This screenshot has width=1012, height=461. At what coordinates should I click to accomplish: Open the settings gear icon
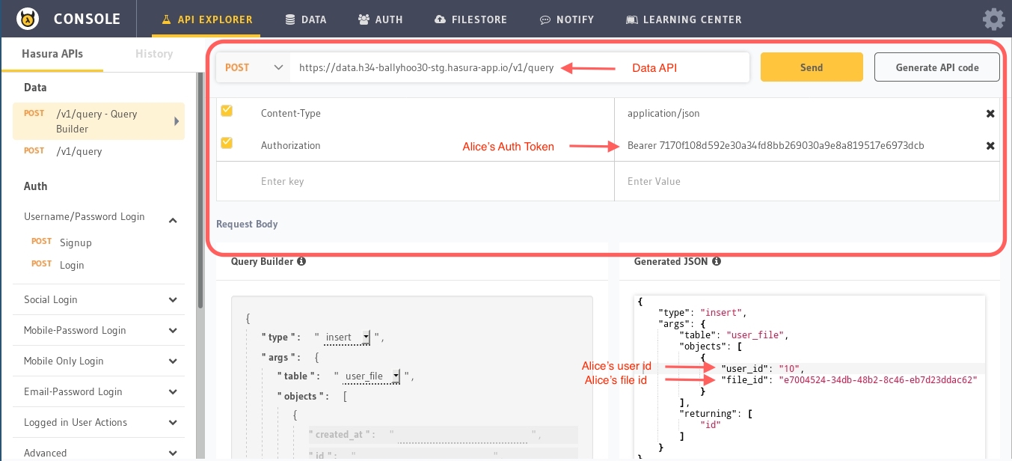click(x=993, y=19)
